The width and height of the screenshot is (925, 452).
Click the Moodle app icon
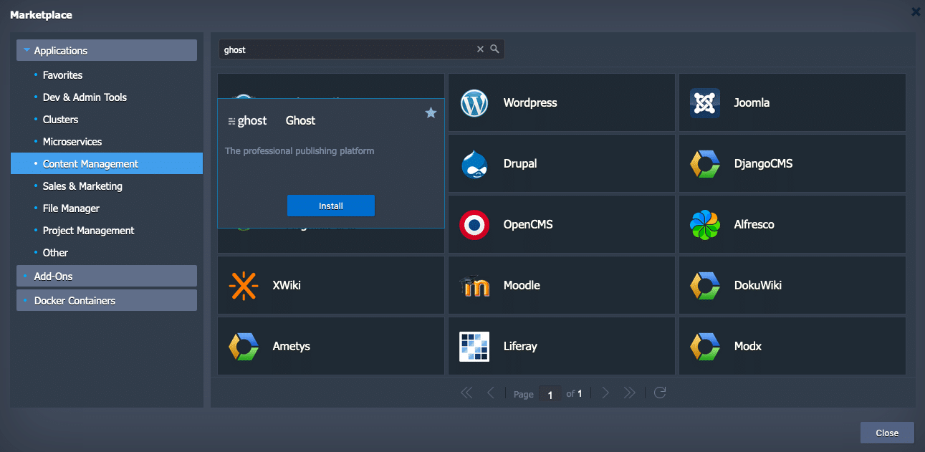[474, 285]
